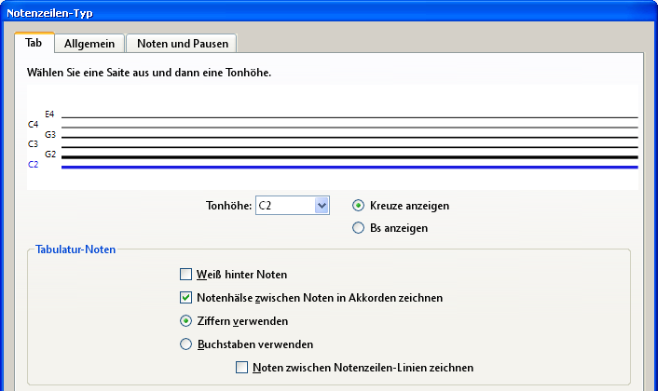Select Kreuze anzeigen radio button
The height and width of the screenshot is (391, 671).
358,206
